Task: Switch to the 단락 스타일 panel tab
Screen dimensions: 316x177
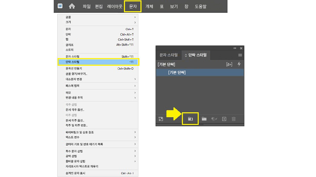Action: click(196, 55)
